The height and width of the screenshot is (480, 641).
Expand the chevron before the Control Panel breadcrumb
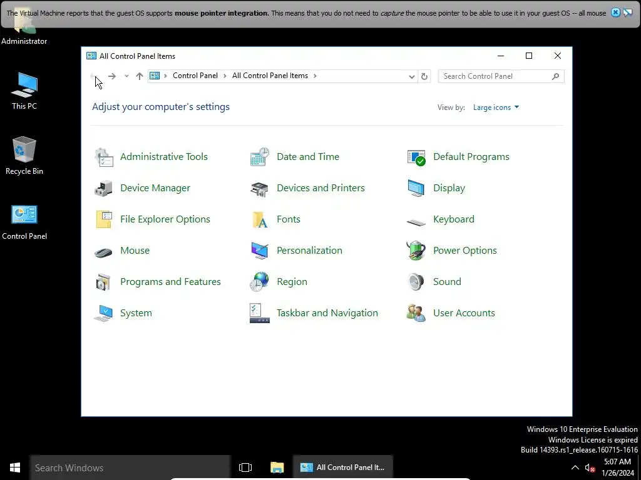[x=165, y=76]
